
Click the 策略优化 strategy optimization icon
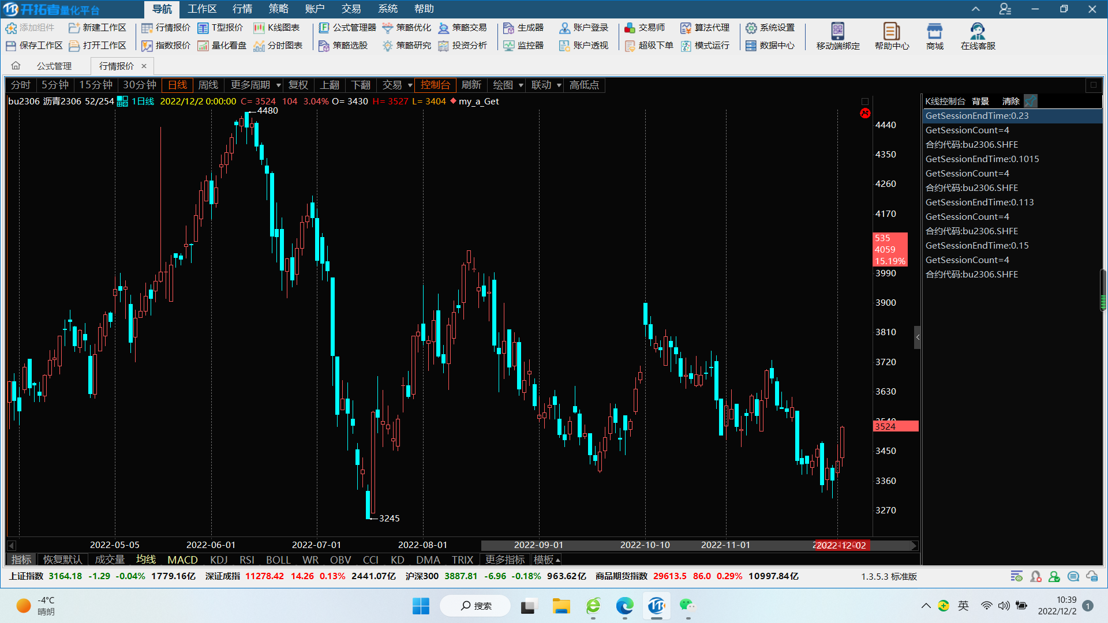pyautogui.click(x=388, y=28)
